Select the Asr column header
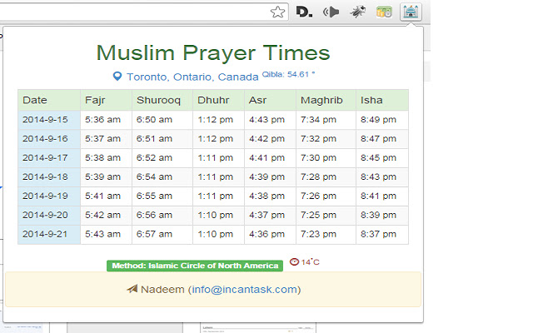The image size is (533, 333). point(270,100)
